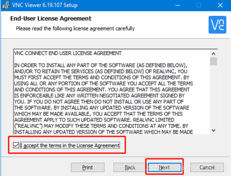This screenshot has height=176, width=231.
Task: Click the 'I accept the terms' label
Action: coord(70,146)
